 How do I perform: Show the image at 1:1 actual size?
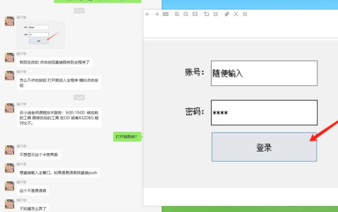coord(195,14)
